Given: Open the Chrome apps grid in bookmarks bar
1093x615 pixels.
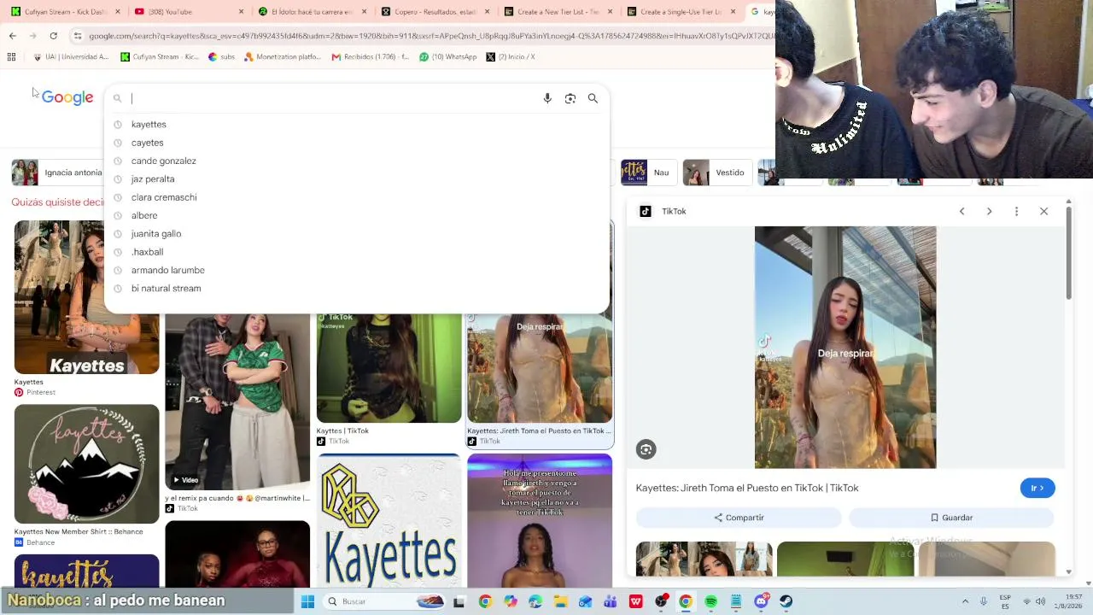Looking at the screenshot, I should pos(11,57).
